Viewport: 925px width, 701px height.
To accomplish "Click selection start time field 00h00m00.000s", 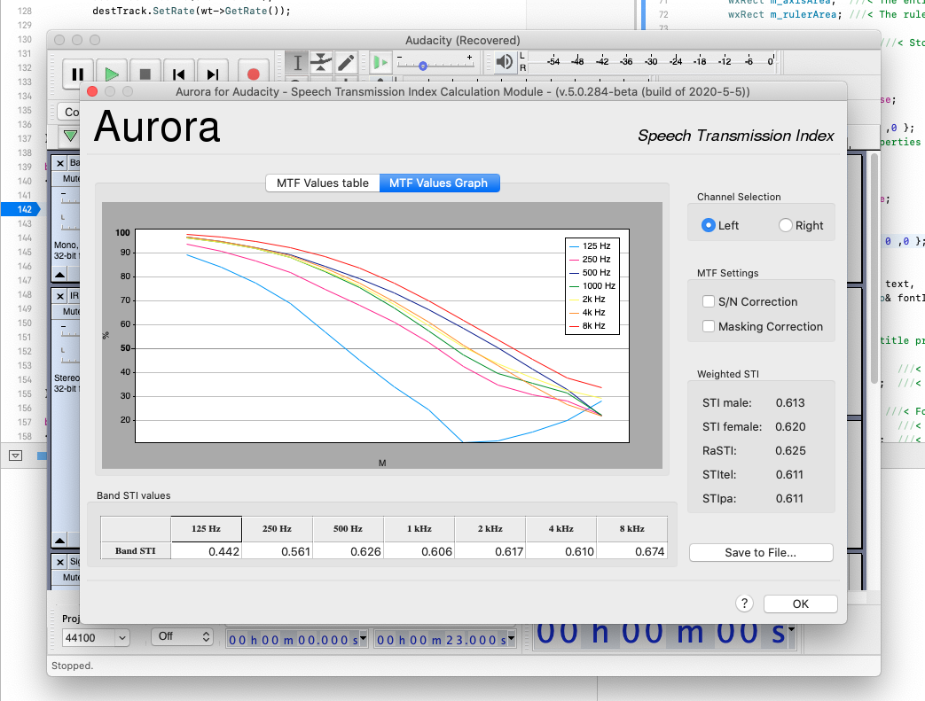I will (x=294, y=640).
